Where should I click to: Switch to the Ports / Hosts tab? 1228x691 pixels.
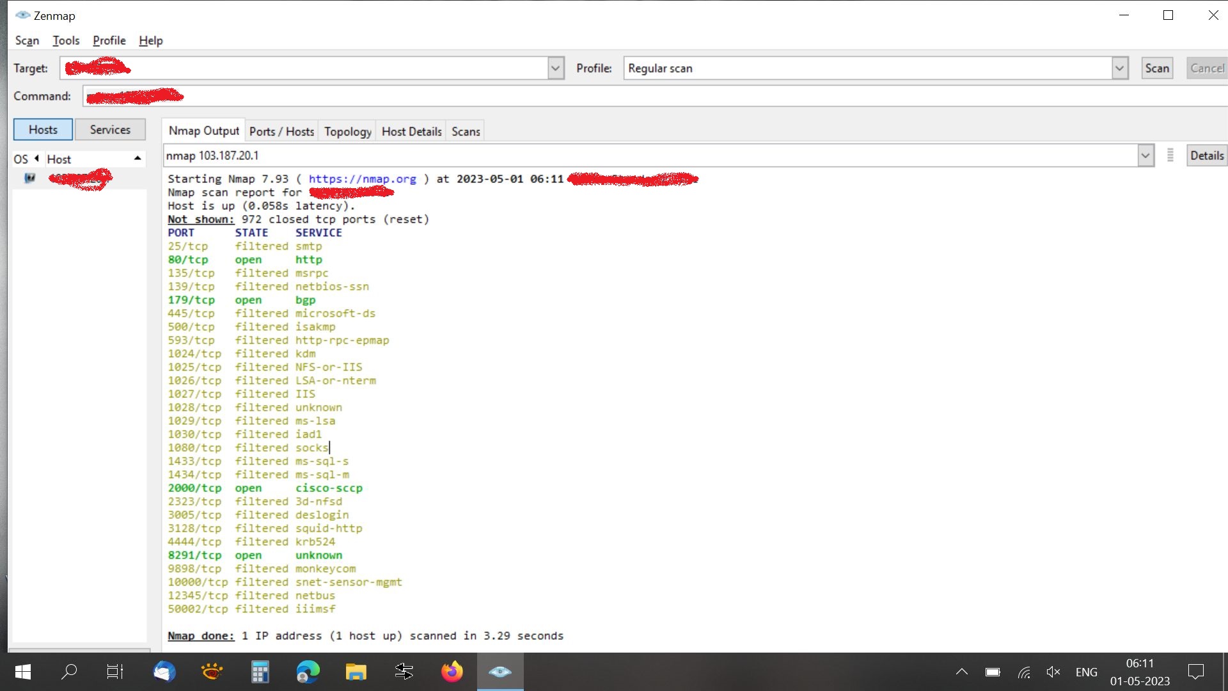pyautogui.click(x=281, y=131)
